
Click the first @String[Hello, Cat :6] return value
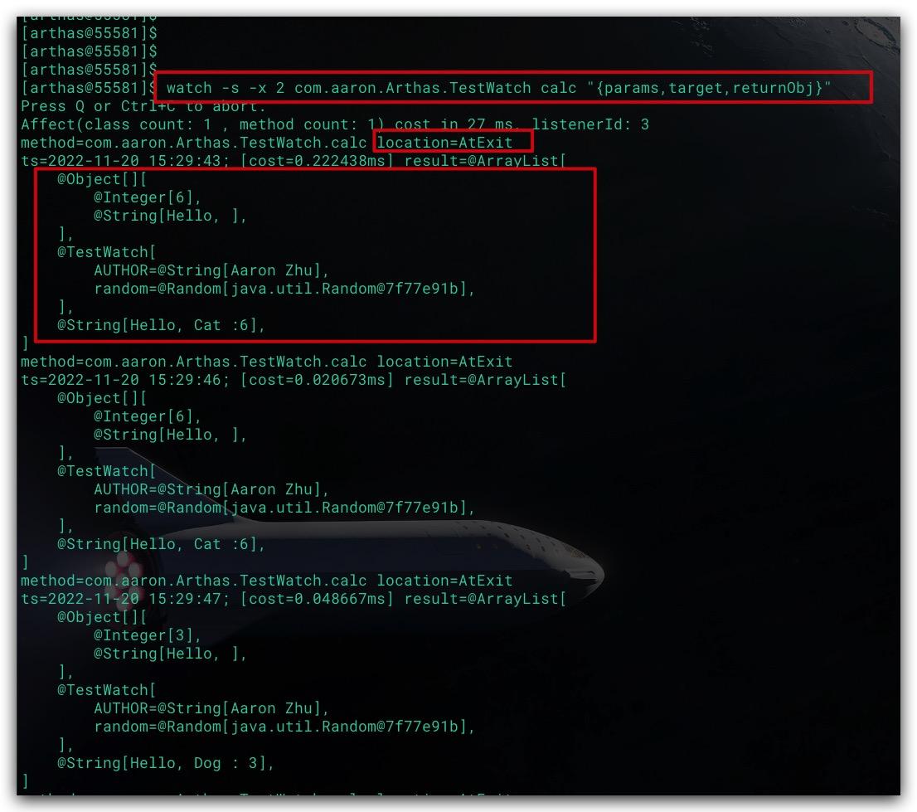click(x=162, y=325)
